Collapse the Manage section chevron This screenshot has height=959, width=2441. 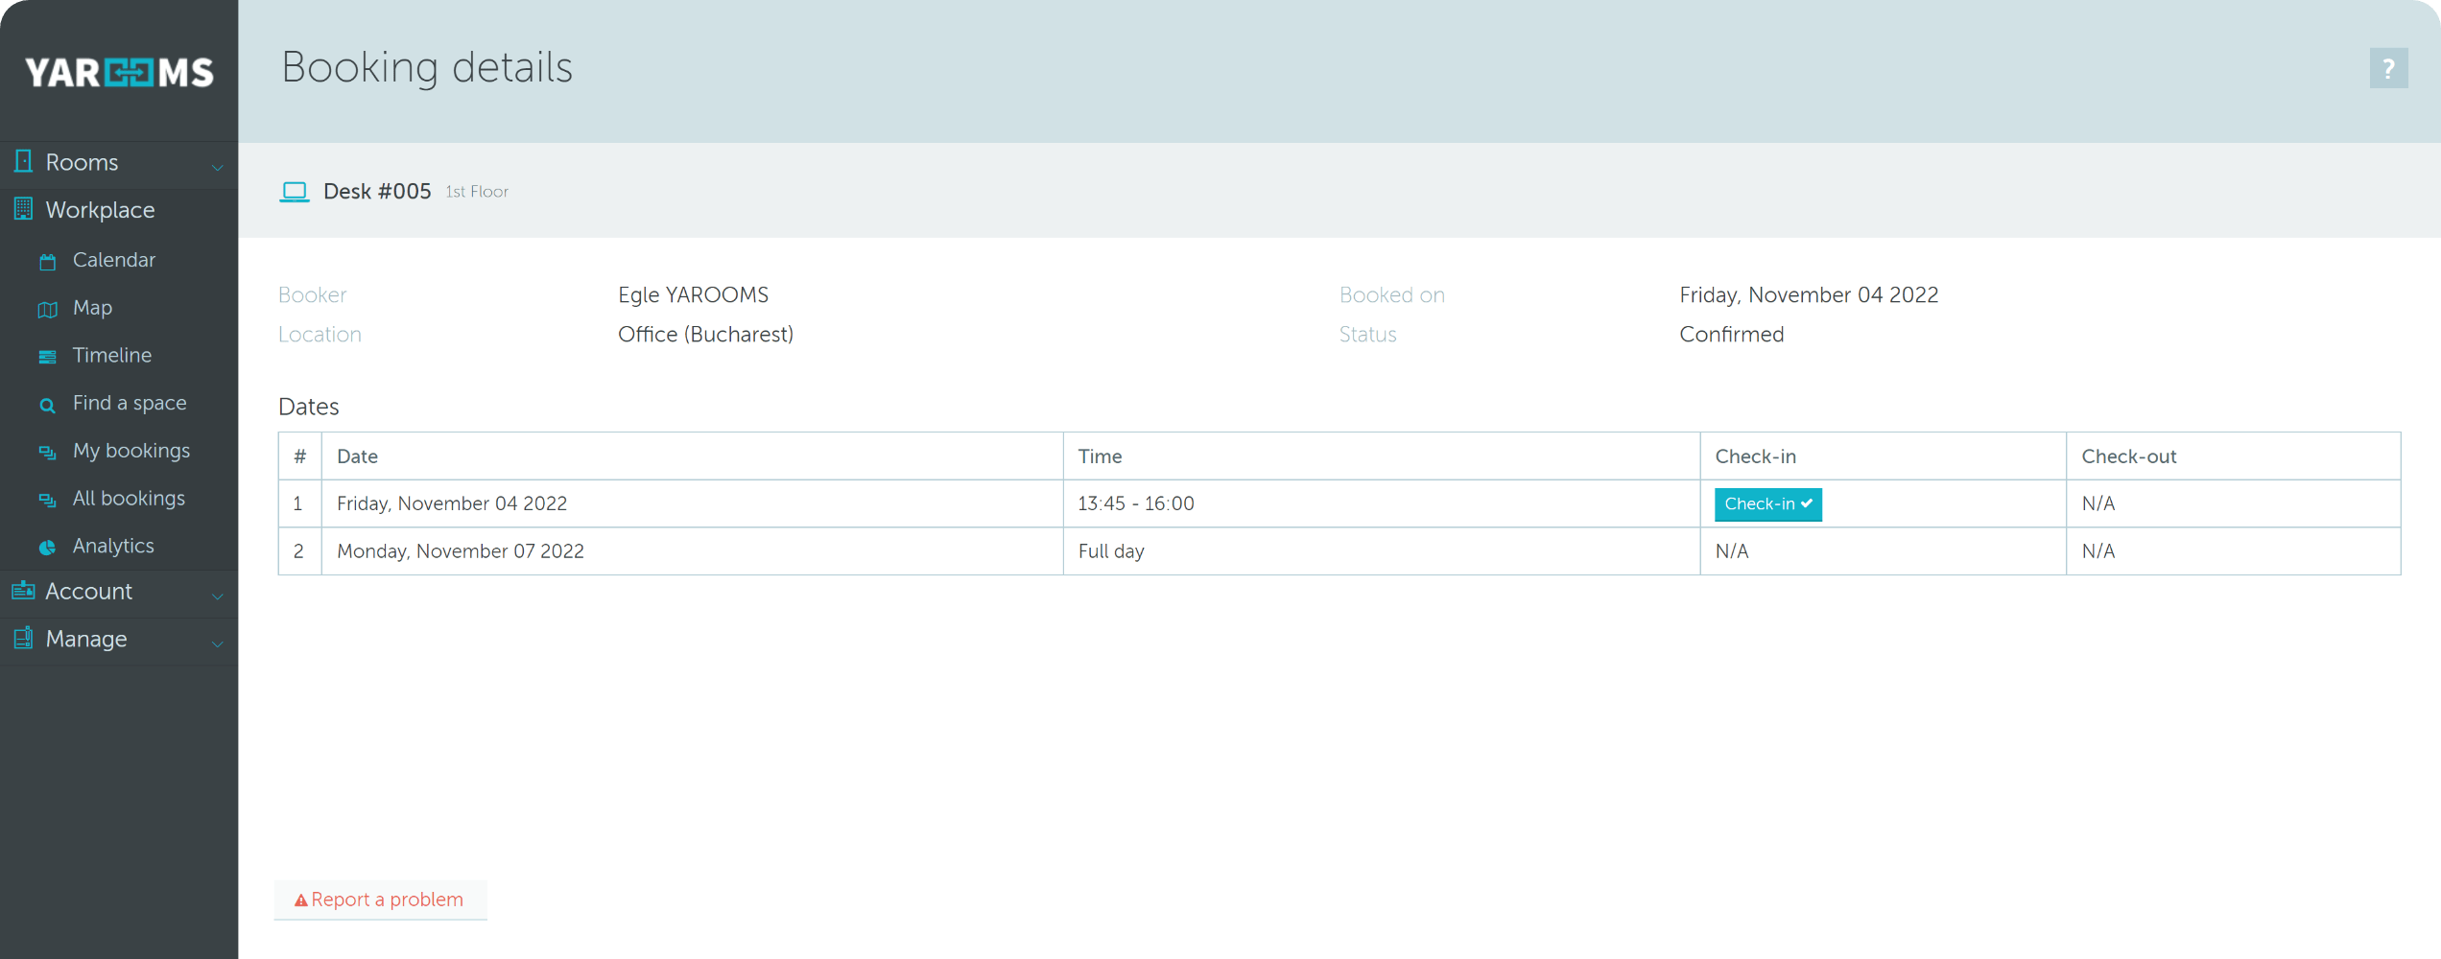[x=219, y=643]
